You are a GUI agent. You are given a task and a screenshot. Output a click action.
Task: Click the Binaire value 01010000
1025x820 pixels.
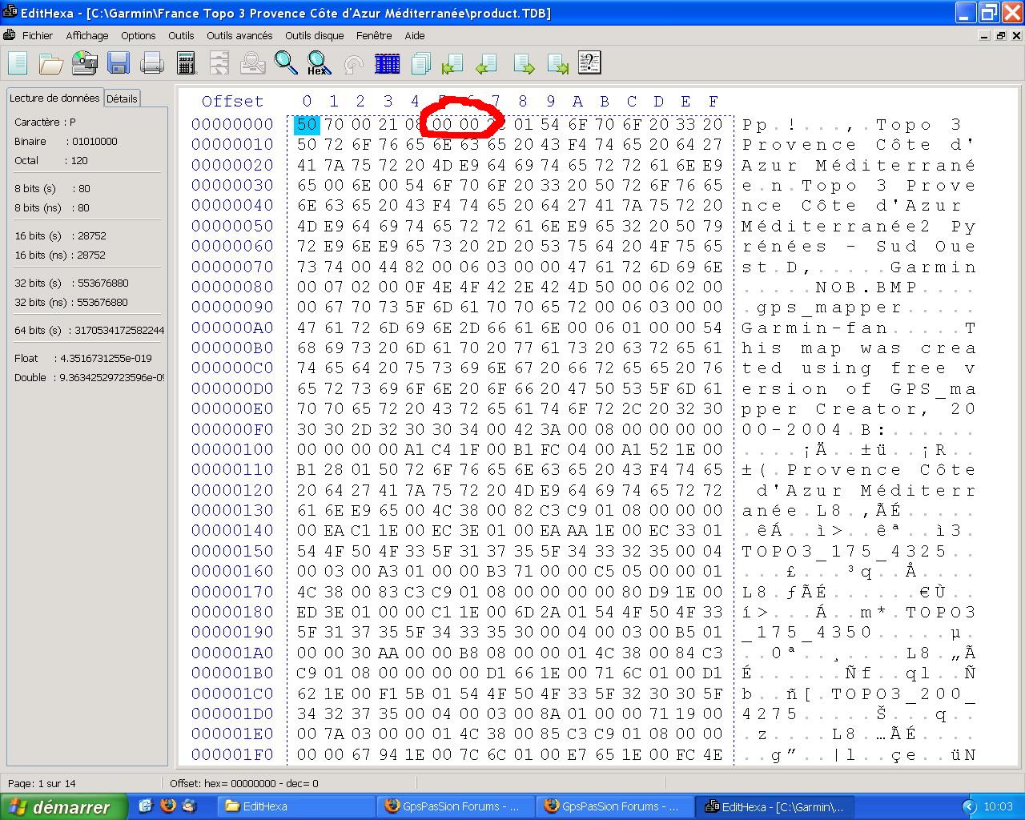coord(94,141)
